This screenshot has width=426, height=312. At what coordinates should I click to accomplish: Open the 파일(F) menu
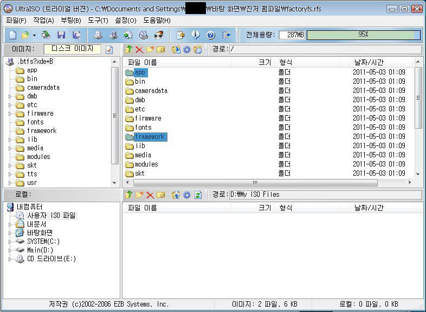(x=16, y=21)
